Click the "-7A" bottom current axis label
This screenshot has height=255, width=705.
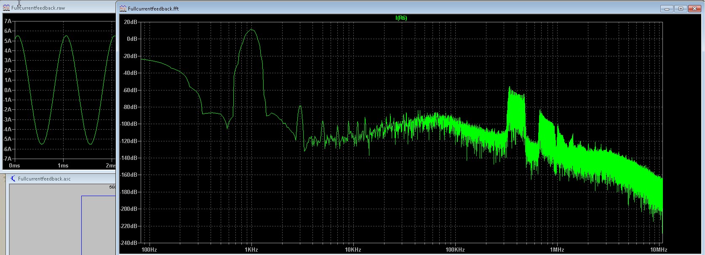click(x=7, y=159)
